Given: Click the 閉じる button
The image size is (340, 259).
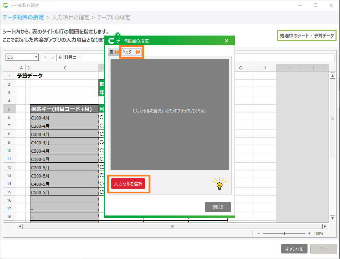Looking at the screenshot, I should click(x=218, y=207).
